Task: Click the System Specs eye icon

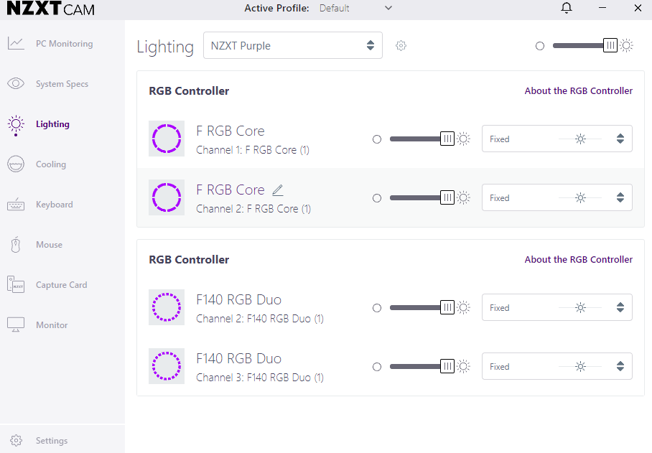Action: point(16,83)
